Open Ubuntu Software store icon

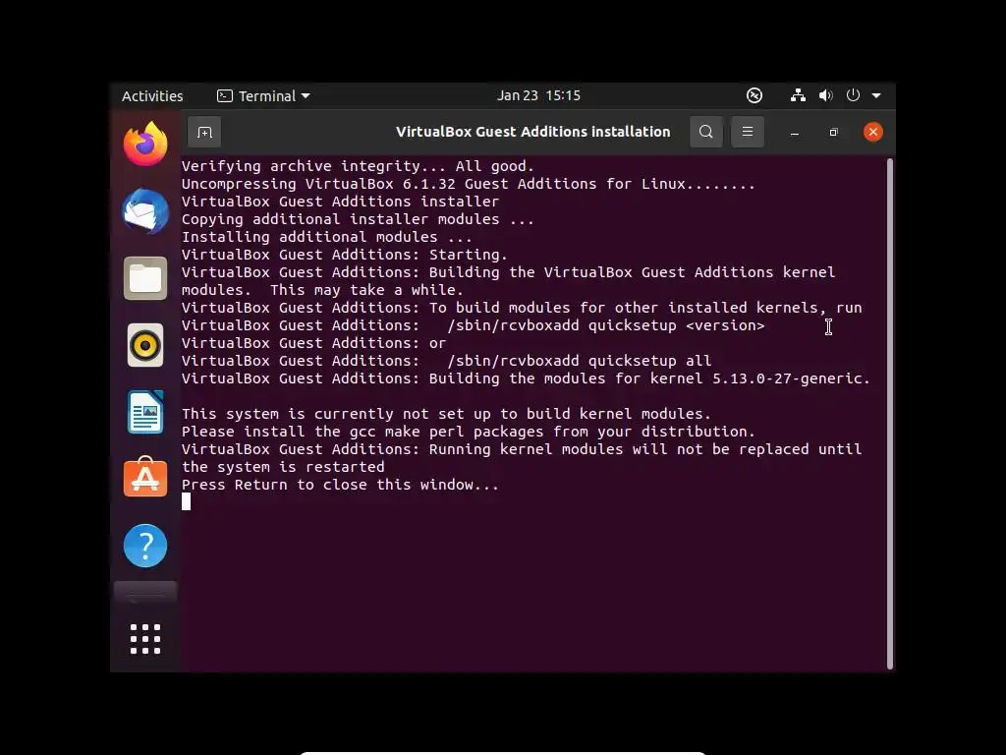pyautogui.click(x=145, y=478)
